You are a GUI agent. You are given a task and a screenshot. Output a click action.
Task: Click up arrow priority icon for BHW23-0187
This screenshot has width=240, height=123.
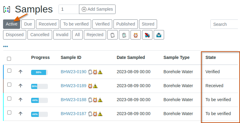20,114
